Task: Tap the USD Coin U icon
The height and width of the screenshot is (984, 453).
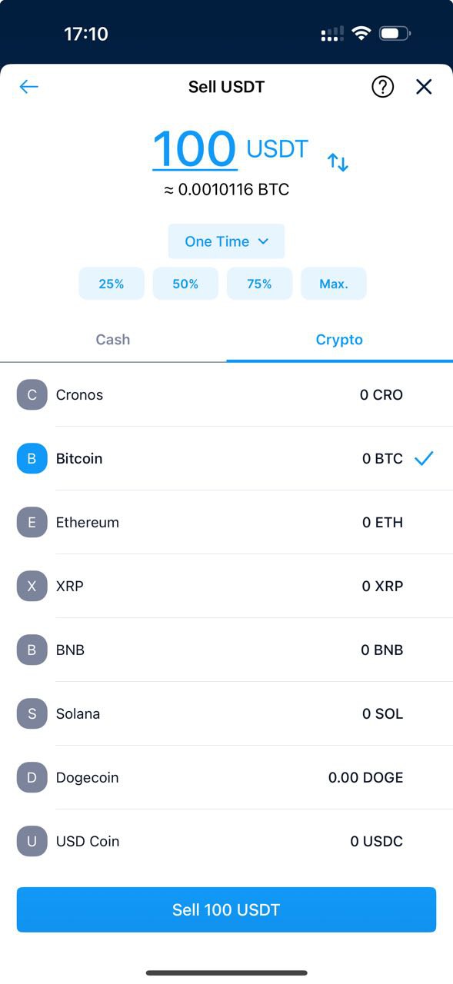Action: point(32,842)
